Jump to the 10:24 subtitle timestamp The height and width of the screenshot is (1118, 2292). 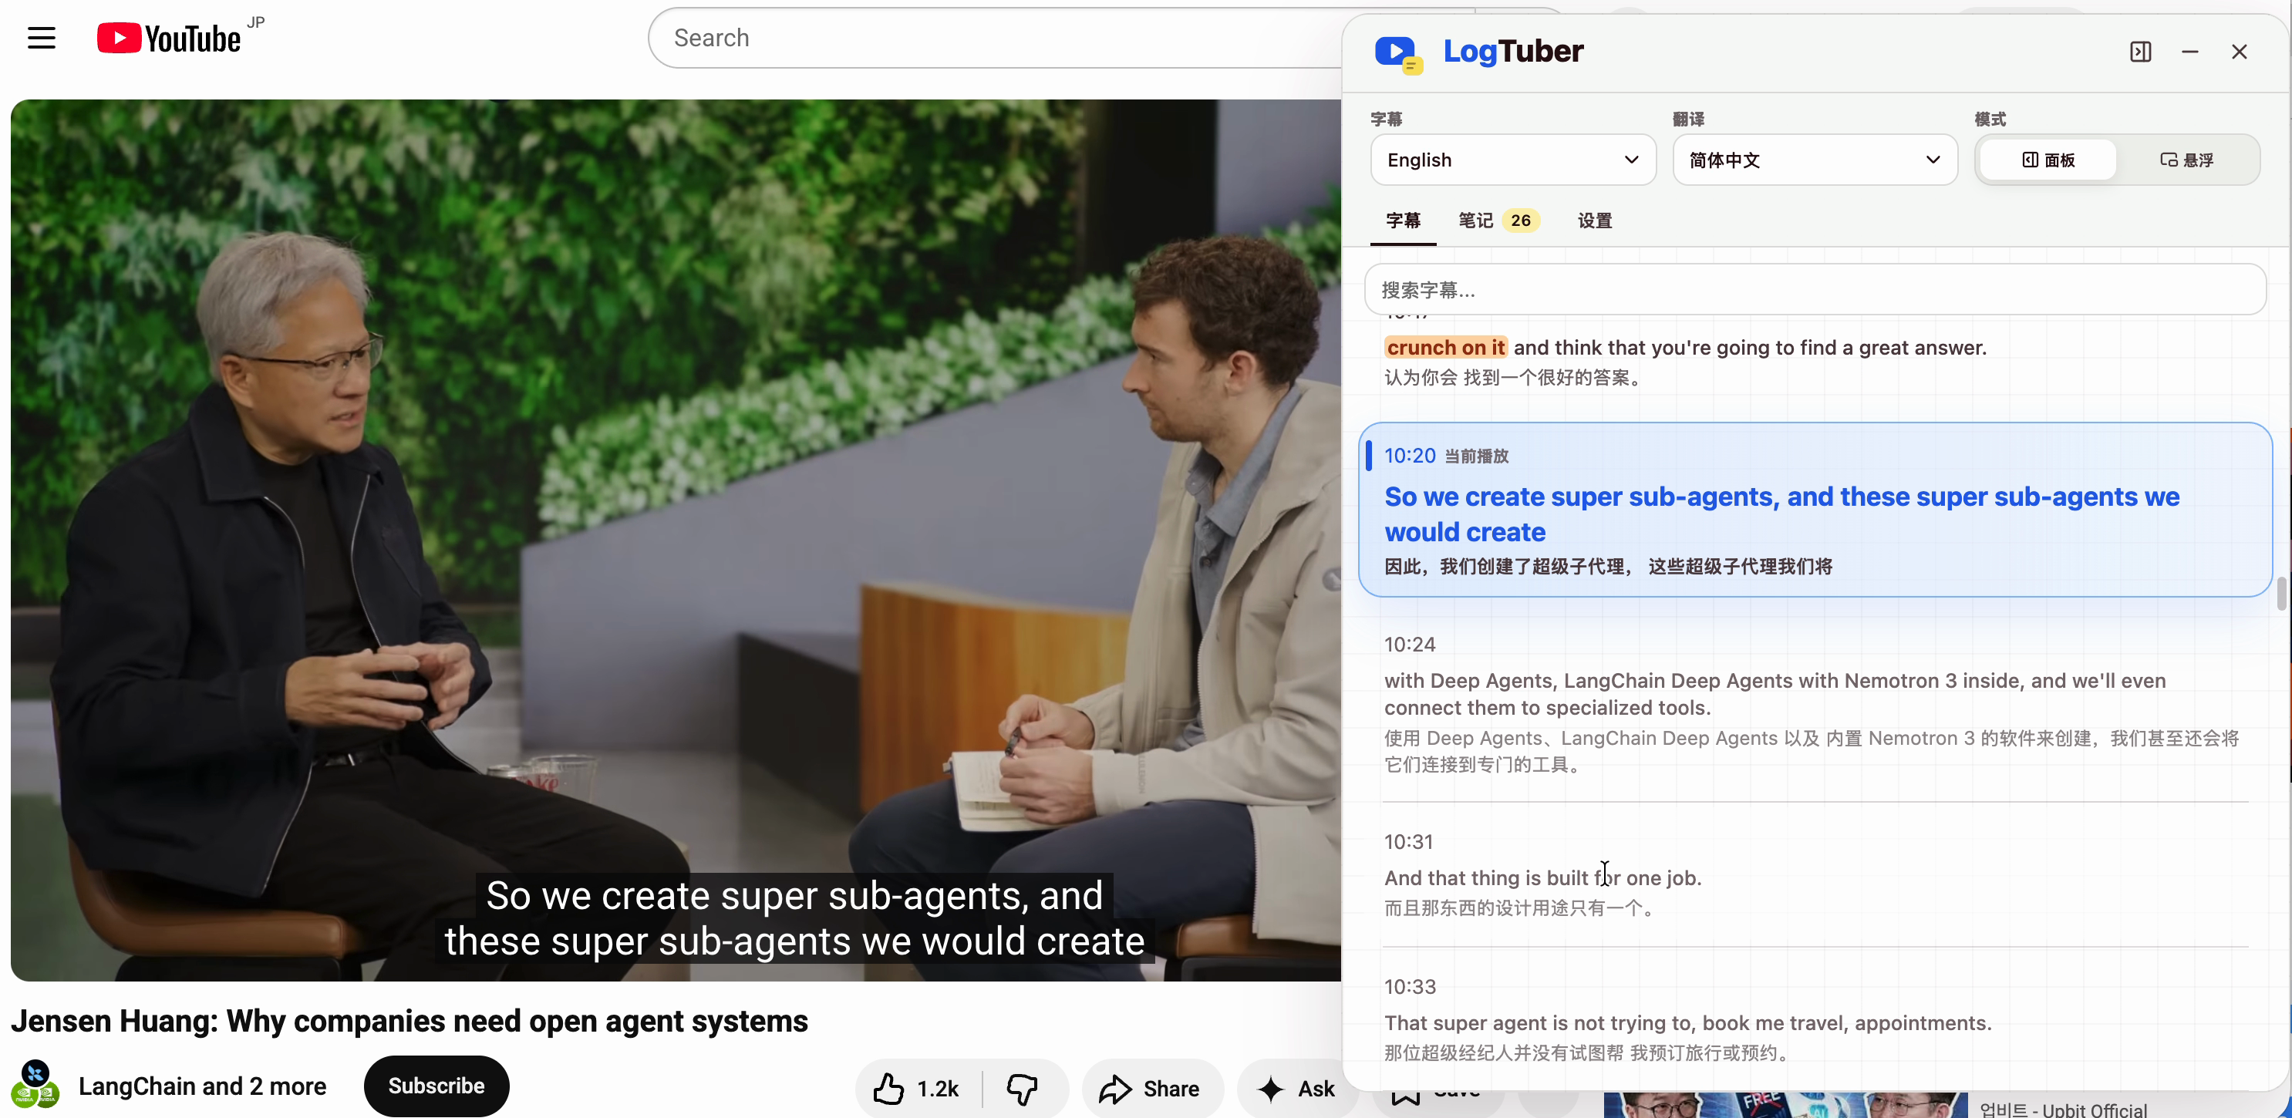click(1410, 644)
